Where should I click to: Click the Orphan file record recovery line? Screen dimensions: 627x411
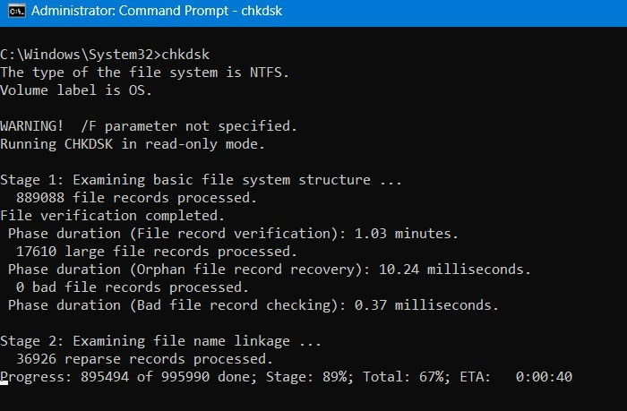[270, 270]
